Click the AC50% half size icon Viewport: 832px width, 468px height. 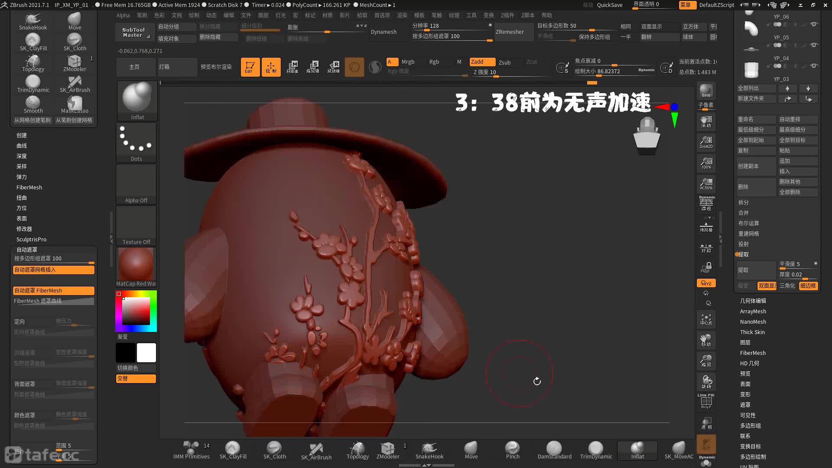click(706, 184)
